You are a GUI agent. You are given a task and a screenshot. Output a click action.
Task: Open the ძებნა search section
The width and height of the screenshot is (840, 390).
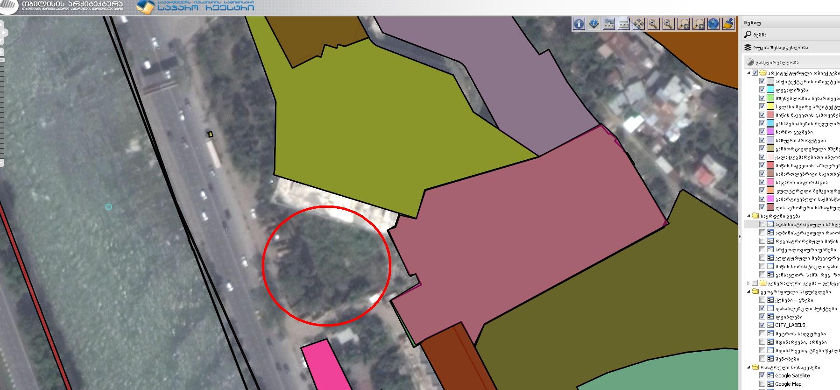791,35
